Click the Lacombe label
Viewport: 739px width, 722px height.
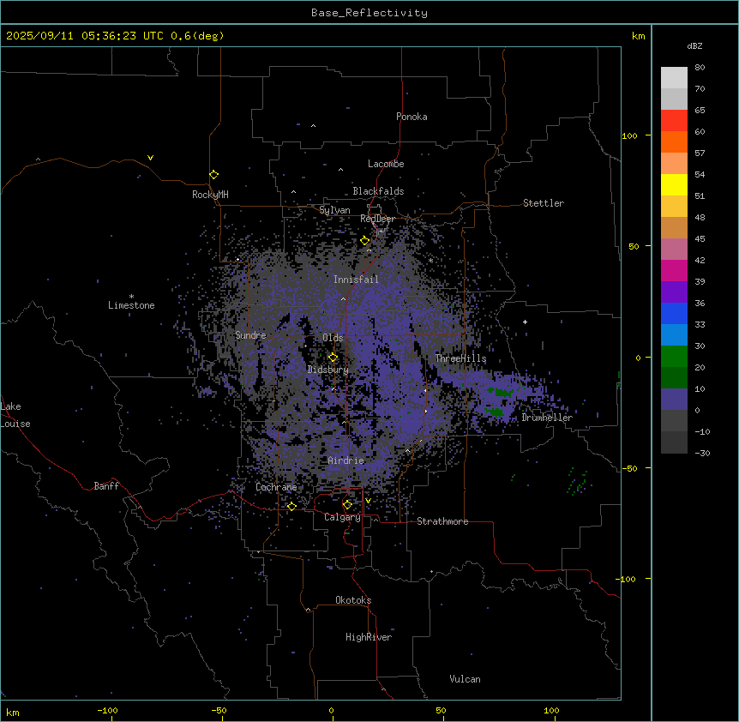386,164
